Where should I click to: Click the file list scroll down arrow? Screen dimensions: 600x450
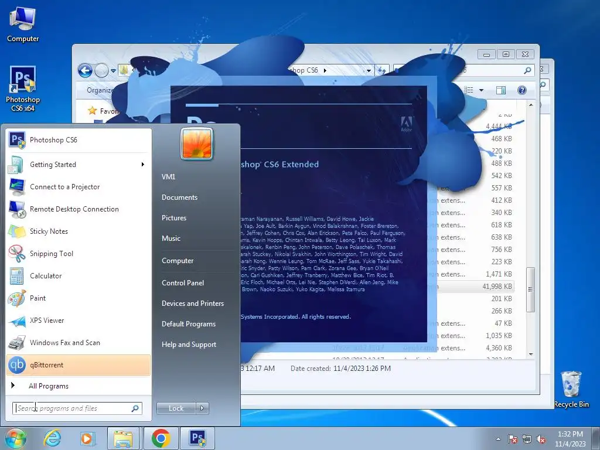[531, 354]
